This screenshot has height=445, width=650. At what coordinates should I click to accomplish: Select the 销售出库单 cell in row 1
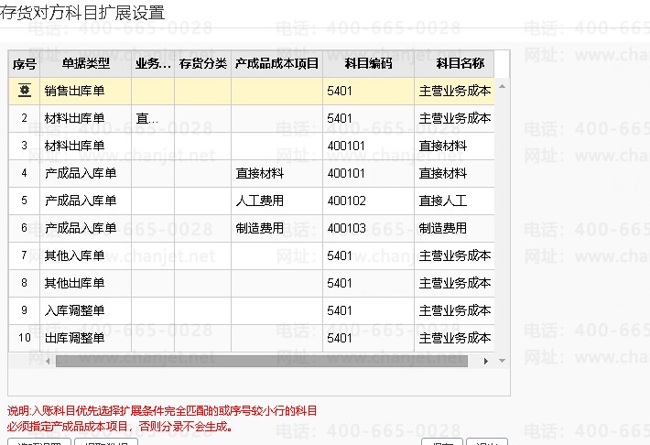click(x=85, y=91)
